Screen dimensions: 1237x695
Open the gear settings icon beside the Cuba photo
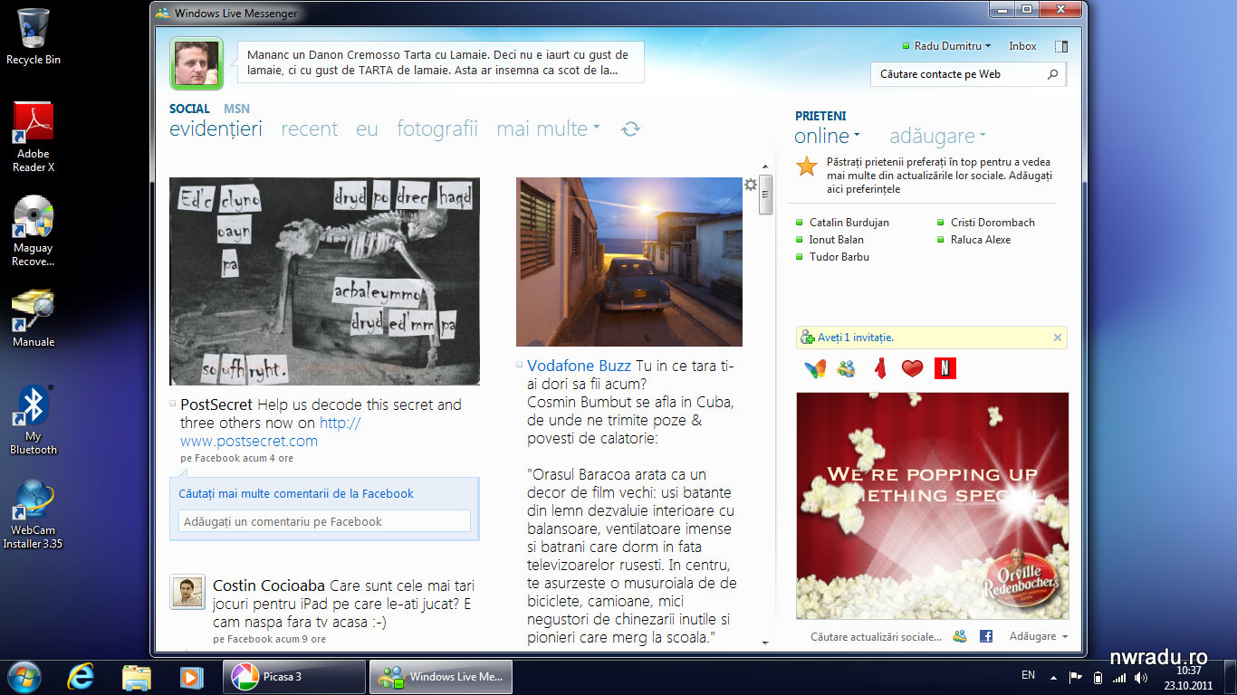(x=750, y=185)
